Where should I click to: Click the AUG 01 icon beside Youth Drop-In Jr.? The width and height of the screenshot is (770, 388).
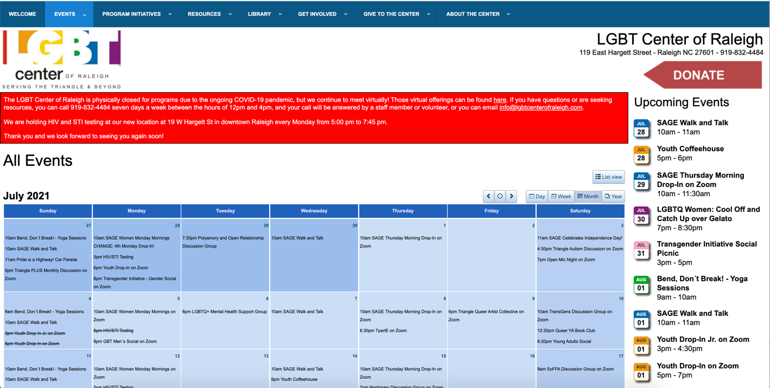641,345
